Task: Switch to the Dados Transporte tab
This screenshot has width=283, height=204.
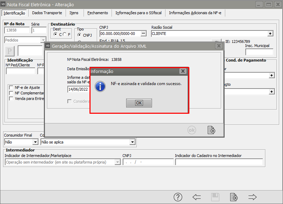Action: (47, 13)
